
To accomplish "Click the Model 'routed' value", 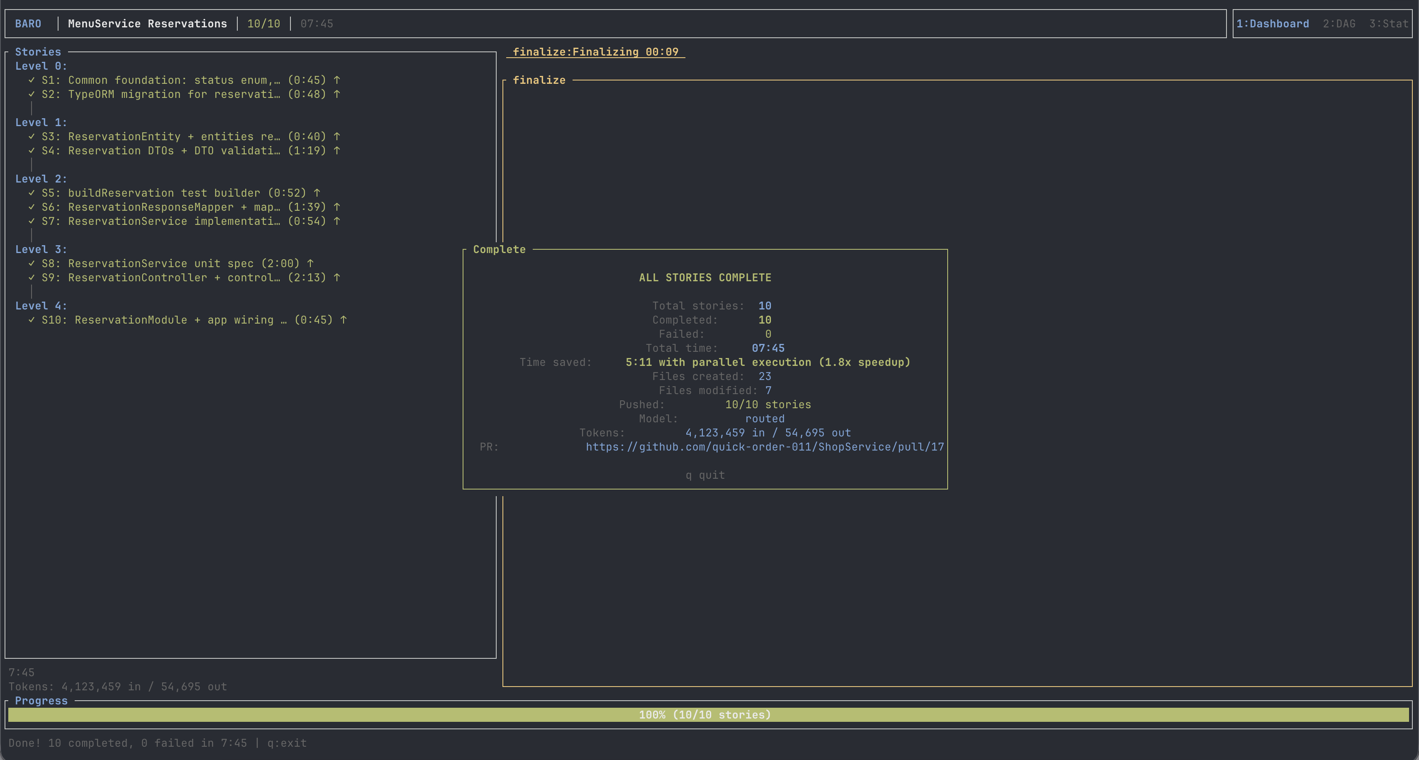I will tap(765, 419).
